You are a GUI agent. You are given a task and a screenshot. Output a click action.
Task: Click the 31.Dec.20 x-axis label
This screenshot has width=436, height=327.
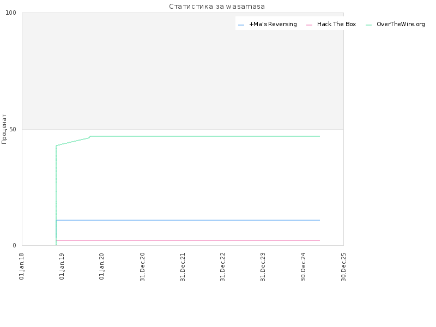(x=142, y=266)
